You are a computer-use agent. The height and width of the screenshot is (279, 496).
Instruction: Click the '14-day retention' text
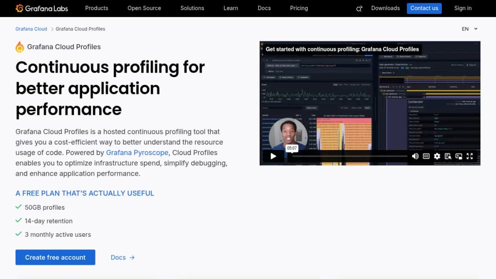click(48, 221)
